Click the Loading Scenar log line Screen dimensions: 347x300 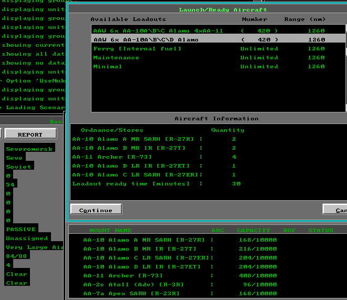tap(33, 107)
